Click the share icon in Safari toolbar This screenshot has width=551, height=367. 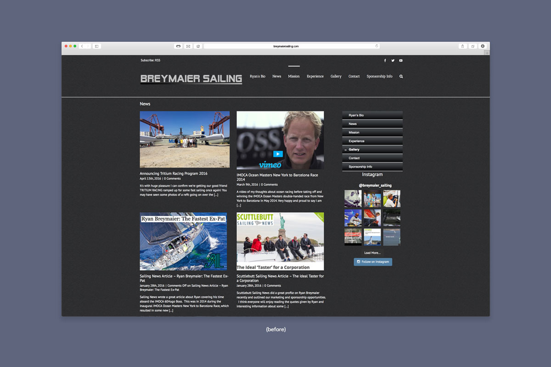[462, 46]
